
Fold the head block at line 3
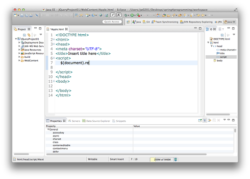[x=54, y=44]
